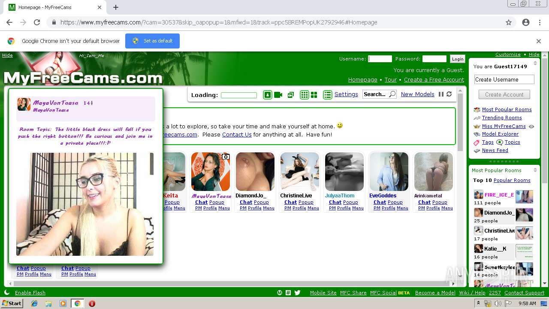This screenshot has height=309, width=549.
Task: Click the Create Account button
Action: (504, 94)
